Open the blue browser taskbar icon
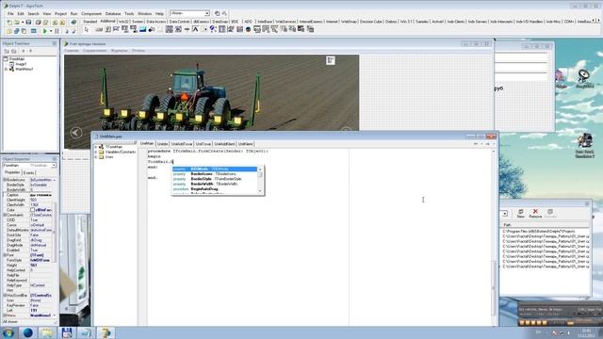Screen dimensions: 603x339 point(27,332)
